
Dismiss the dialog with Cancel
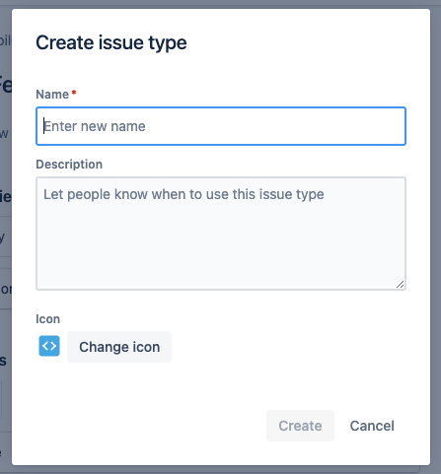[372, 426]
